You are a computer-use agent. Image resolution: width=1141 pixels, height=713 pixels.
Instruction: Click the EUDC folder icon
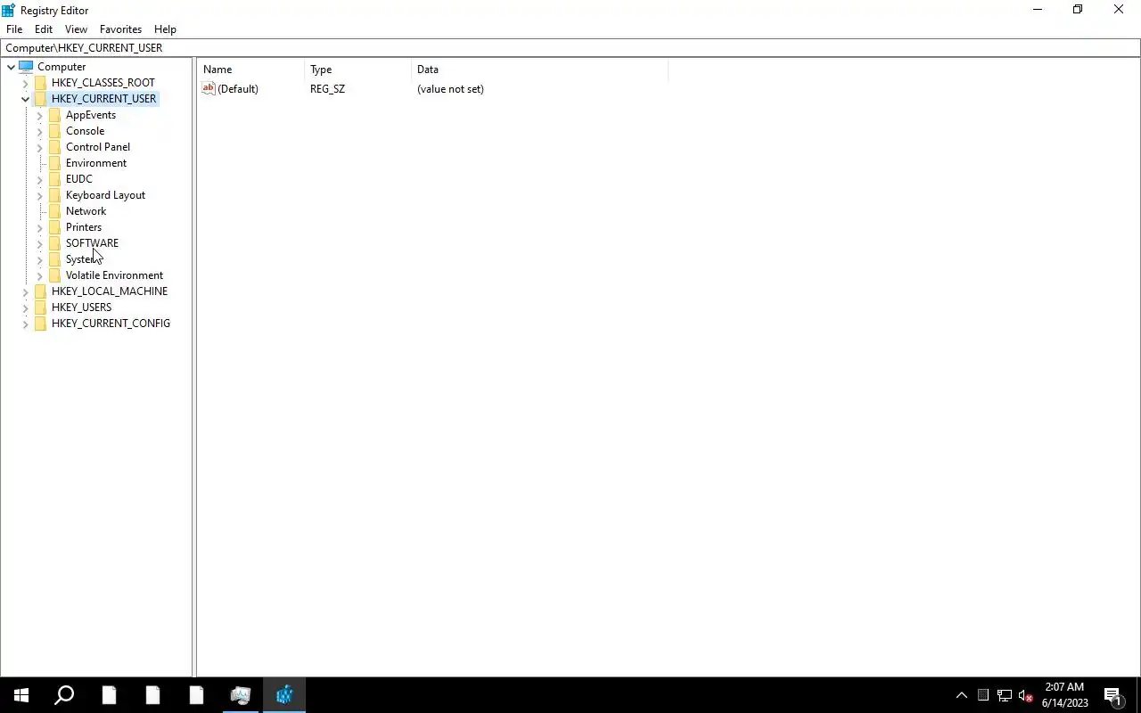[54, 179]
